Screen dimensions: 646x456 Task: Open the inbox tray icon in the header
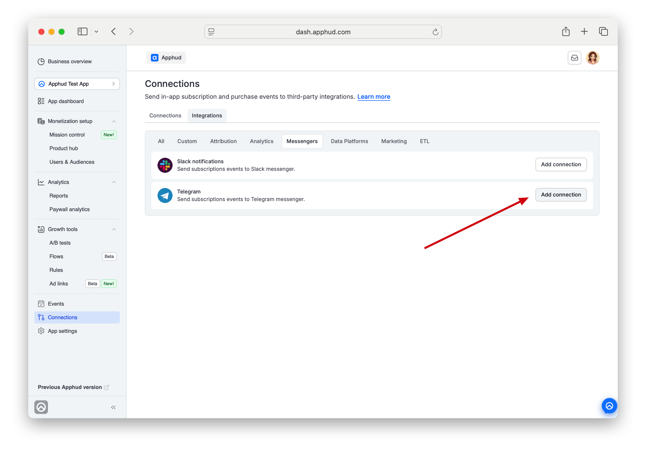574,58
